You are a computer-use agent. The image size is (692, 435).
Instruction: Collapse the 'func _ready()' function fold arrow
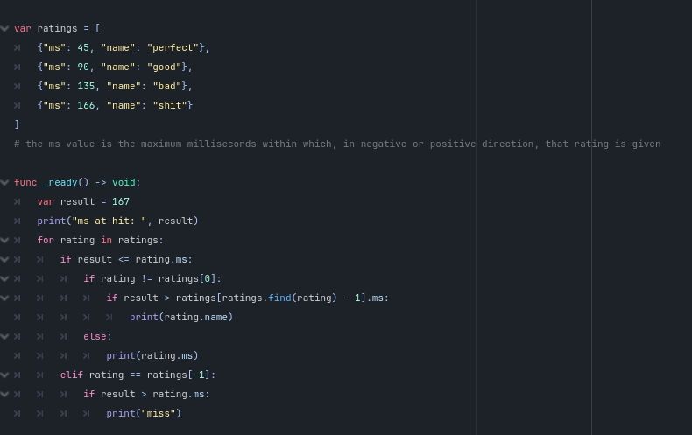pyautogui.click(x=5, y=182)
